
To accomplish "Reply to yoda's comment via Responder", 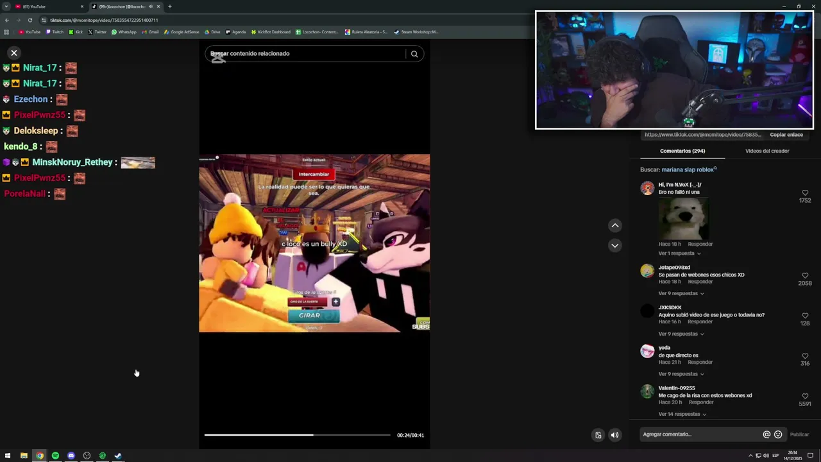I will [x=700, y=363].
